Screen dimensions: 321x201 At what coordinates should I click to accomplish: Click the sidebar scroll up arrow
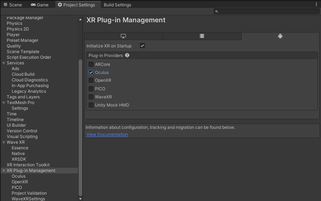click(x=80, y=19)
